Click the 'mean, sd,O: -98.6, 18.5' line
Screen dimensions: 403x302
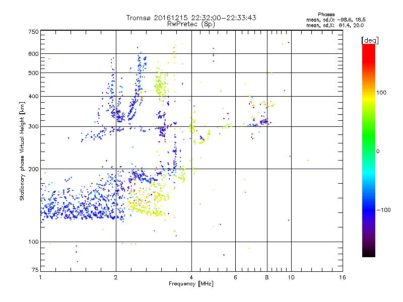pyautogui.click(x=335, y=20)
